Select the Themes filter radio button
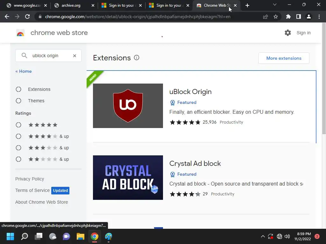 point(18,101)
